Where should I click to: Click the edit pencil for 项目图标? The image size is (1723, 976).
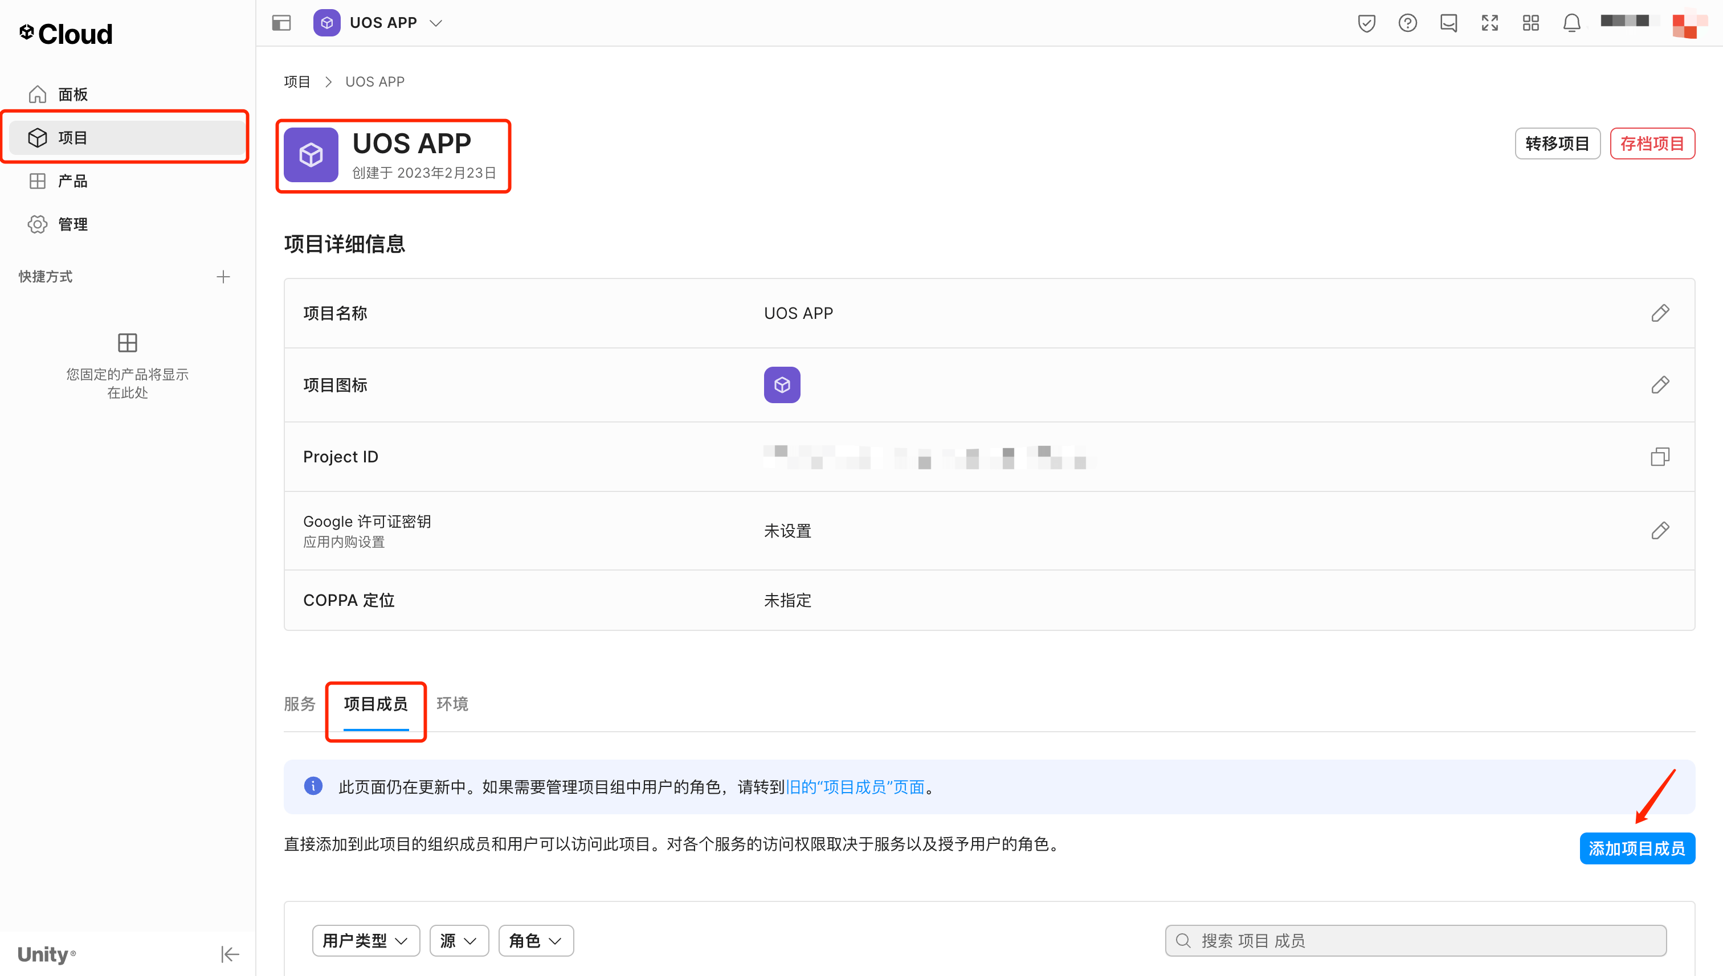click(x=1659, y=385)
